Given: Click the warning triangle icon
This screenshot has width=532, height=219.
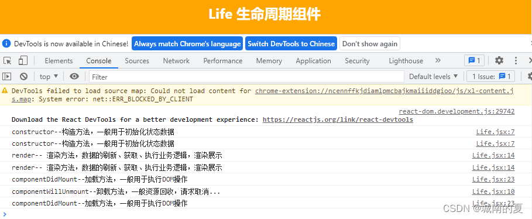Looking at the screenshot, I should coord(5,91).
